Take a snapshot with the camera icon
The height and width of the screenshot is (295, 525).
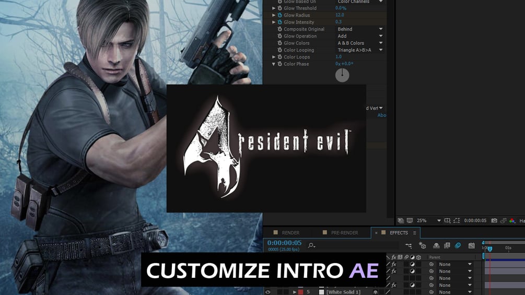[494, 220]
